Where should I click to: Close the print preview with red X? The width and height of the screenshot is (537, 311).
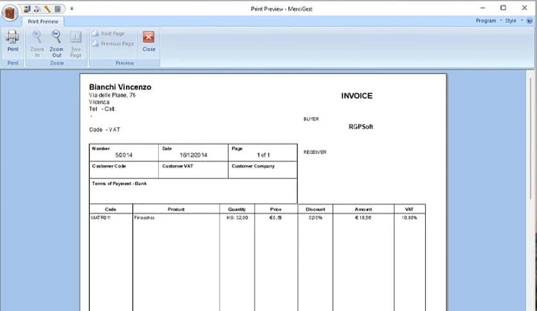[x=148, y=41]
